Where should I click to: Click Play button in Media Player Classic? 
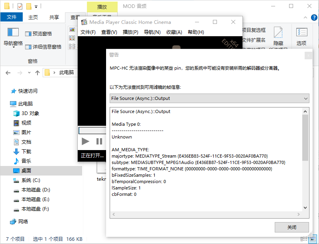[85, 141]
